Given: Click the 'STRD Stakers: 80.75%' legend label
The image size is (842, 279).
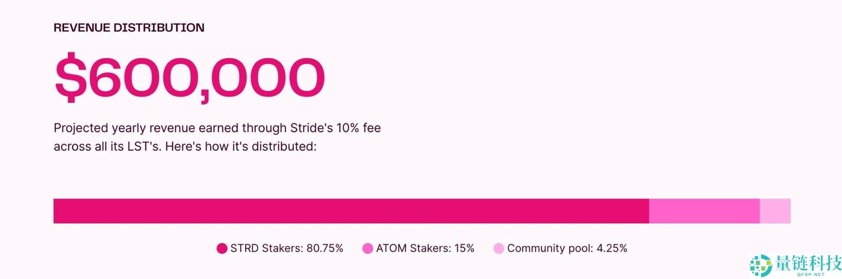Looking at the screenshot, I should pos(287,248).
